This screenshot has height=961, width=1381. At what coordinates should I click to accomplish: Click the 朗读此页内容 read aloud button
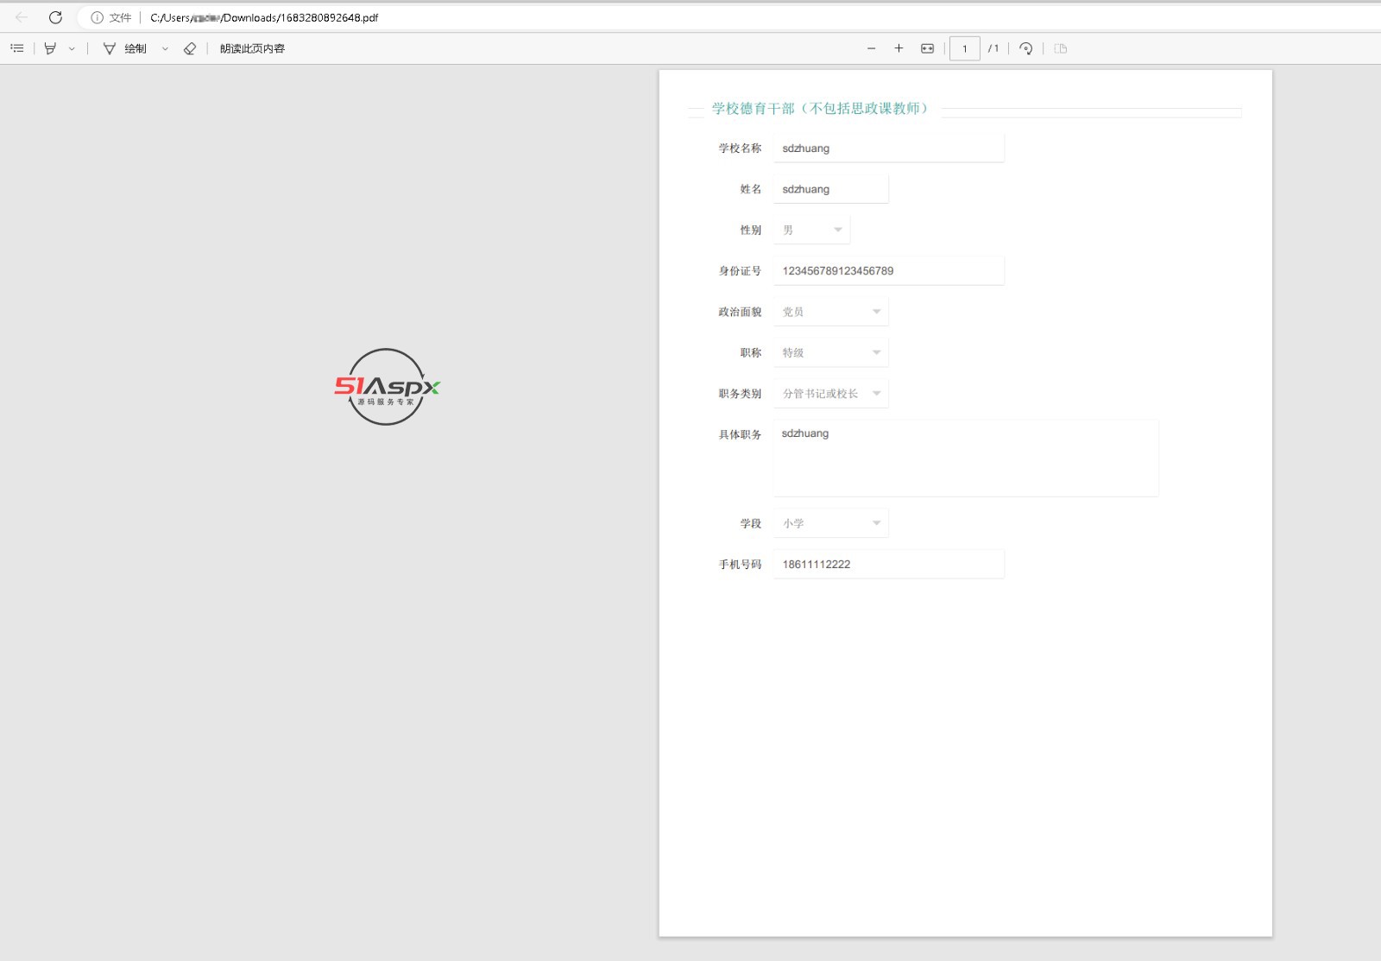[x=252, y=48]
